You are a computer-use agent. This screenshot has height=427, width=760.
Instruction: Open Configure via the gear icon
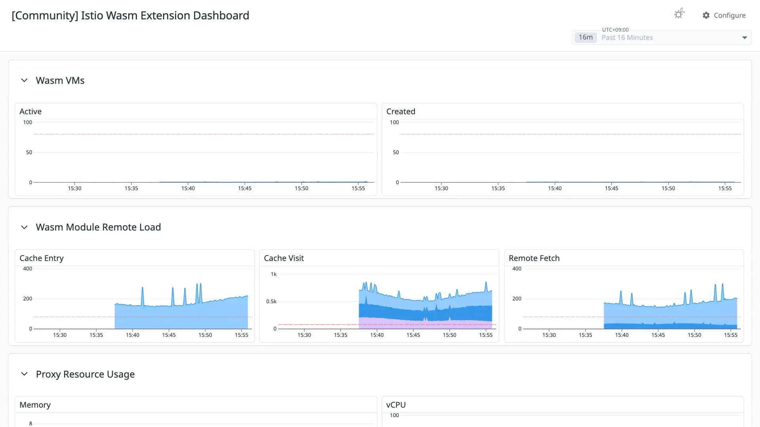tap(706, 15)
